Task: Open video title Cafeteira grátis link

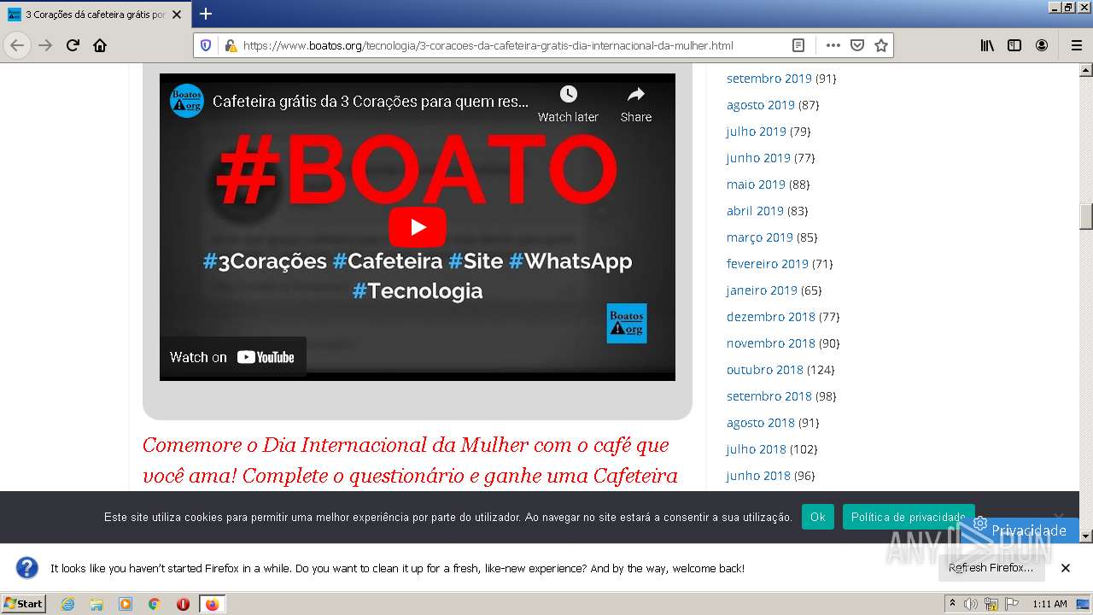Action: coord(371,102)
